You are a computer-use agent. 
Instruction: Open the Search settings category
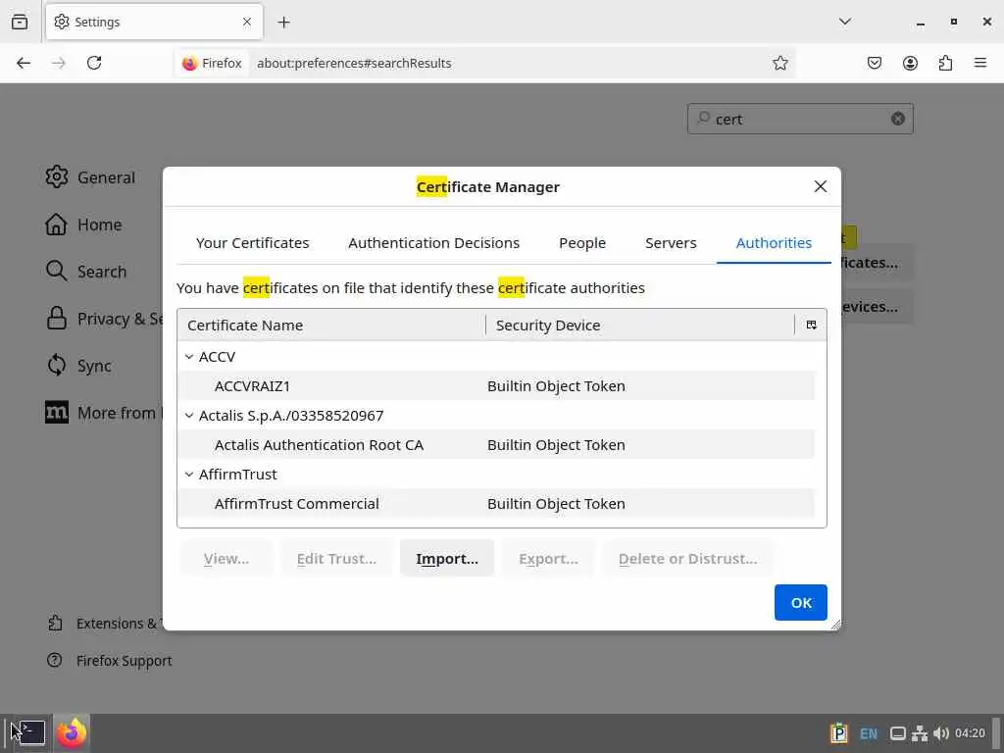[x=86, y=272]
